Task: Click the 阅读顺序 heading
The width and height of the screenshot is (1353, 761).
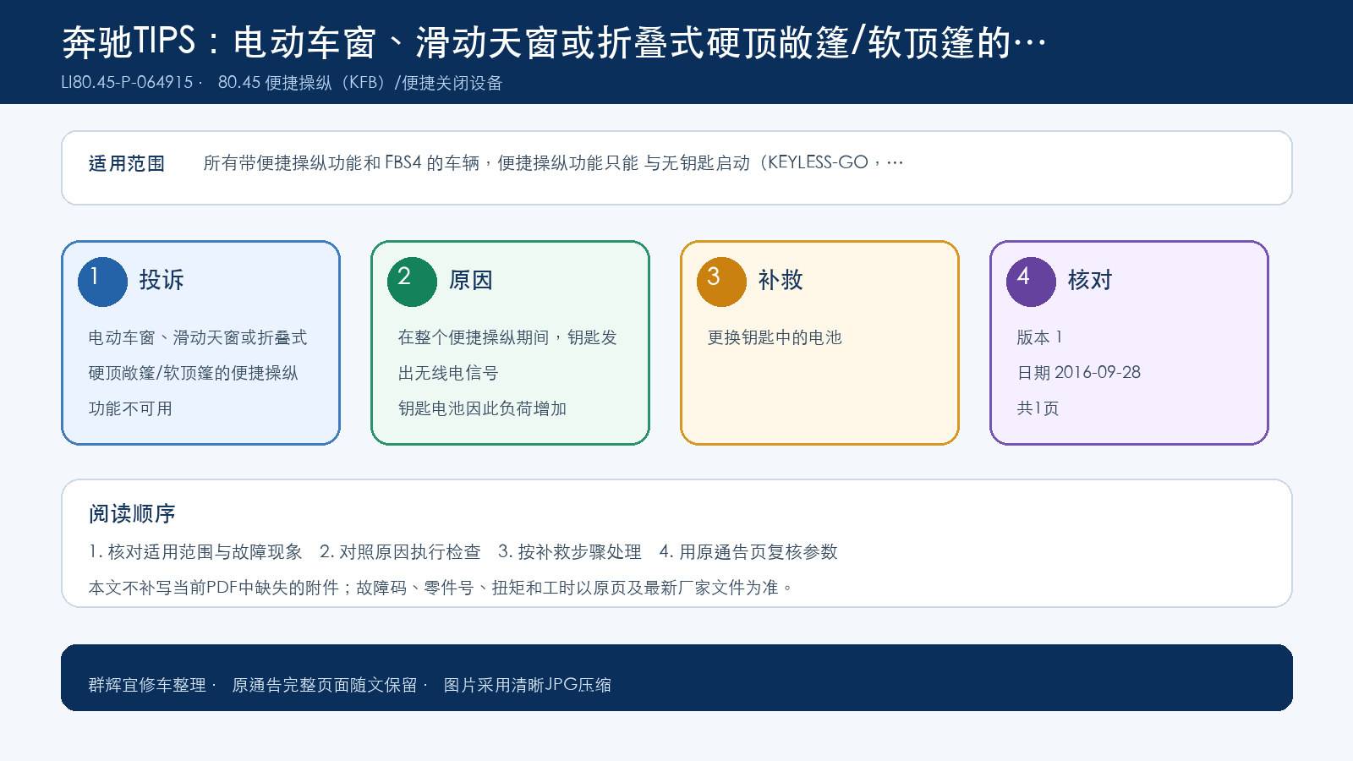Action: pos(132,513)
